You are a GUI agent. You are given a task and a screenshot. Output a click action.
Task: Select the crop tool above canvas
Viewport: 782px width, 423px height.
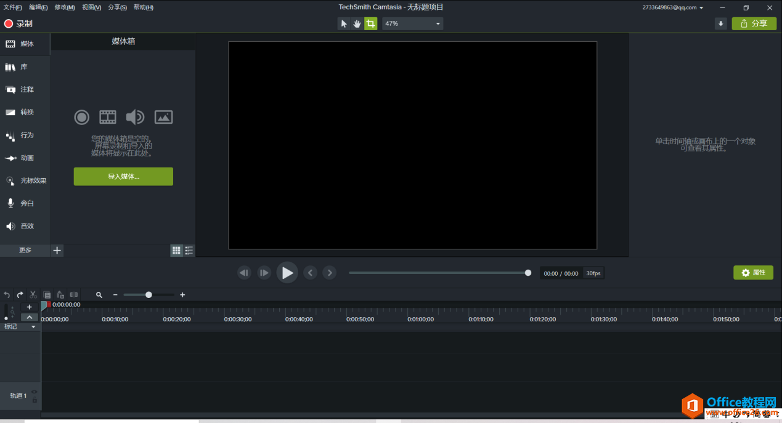click(x=370, y=23)
